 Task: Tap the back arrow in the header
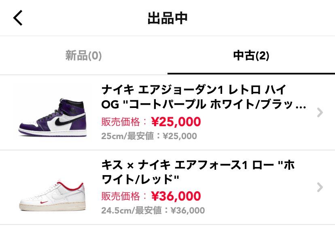point(18,18)
